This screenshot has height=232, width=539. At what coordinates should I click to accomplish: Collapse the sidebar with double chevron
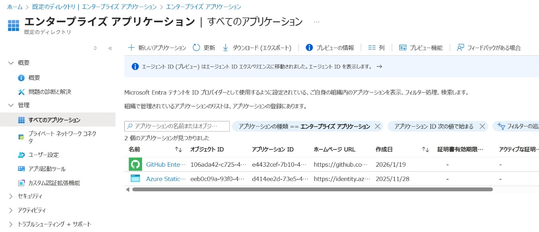[x=110, y=48]
